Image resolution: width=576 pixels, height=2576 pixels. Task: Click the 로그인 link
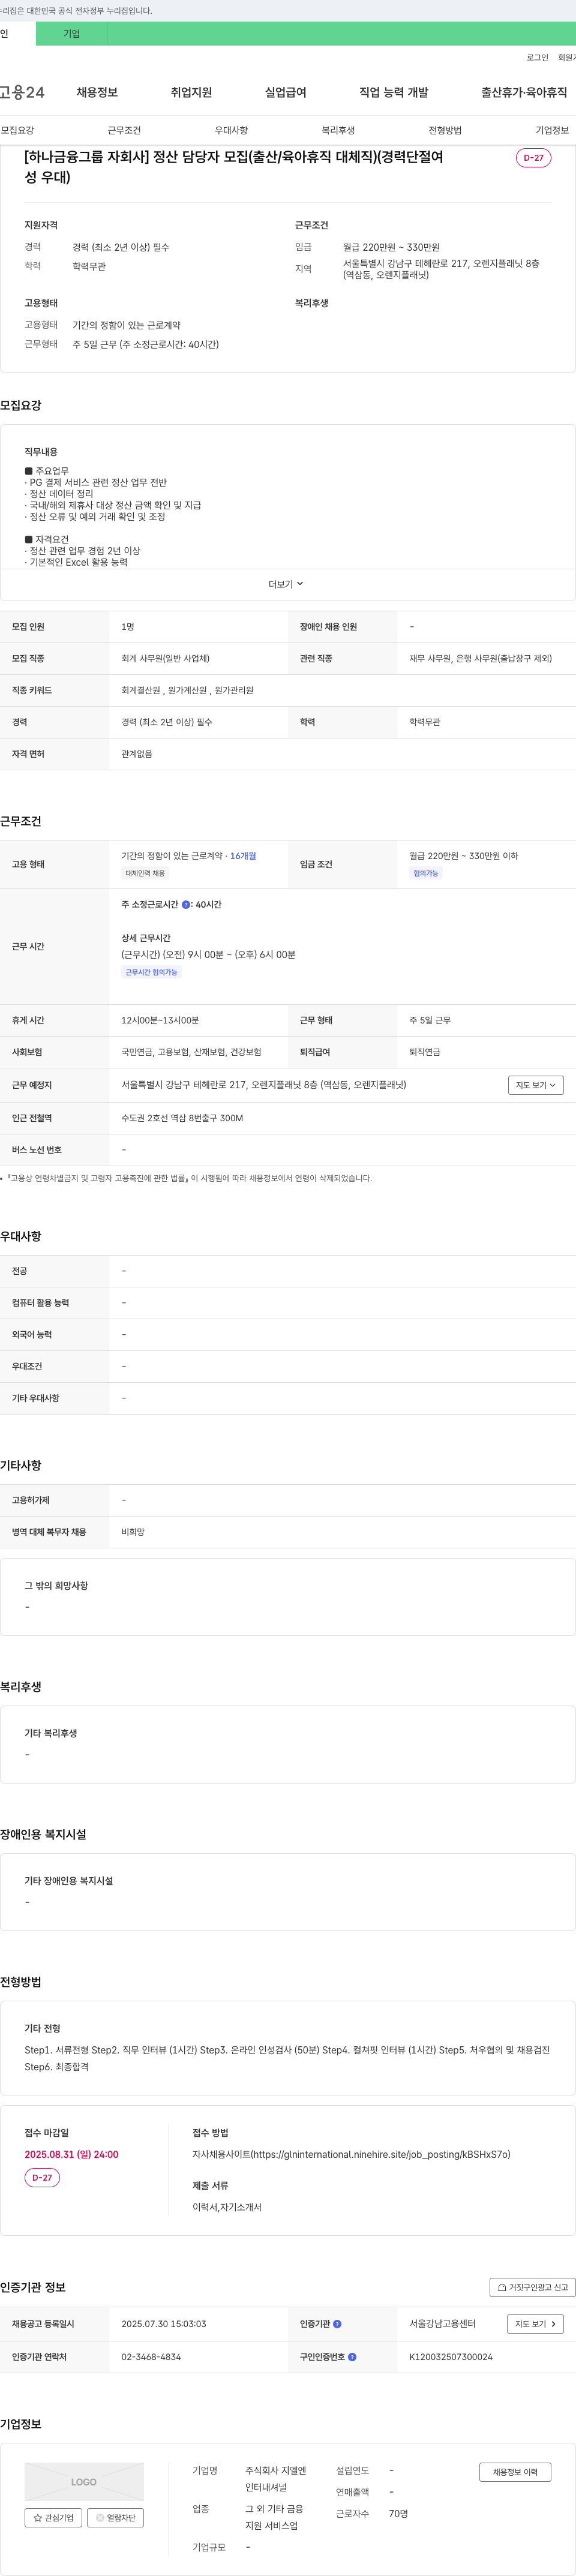coord(537,58)
